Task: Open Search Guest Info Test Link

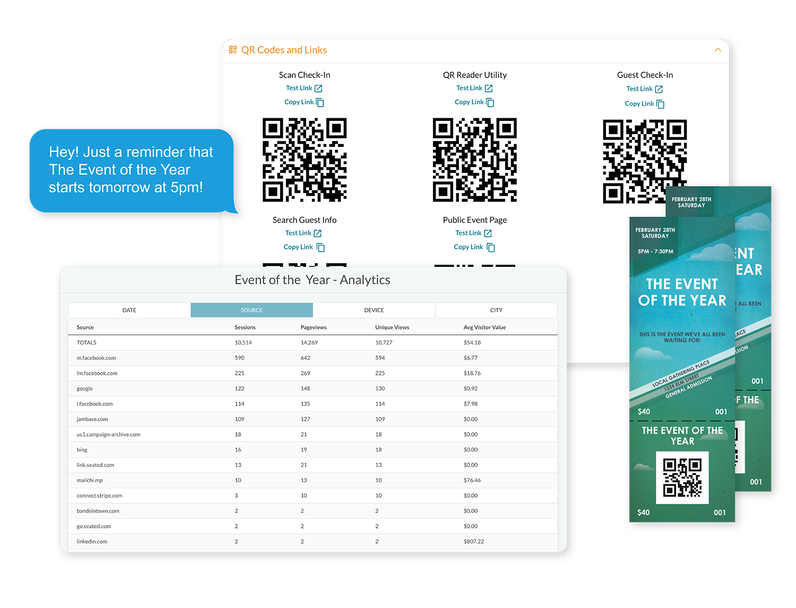Action: click(298, 233)
